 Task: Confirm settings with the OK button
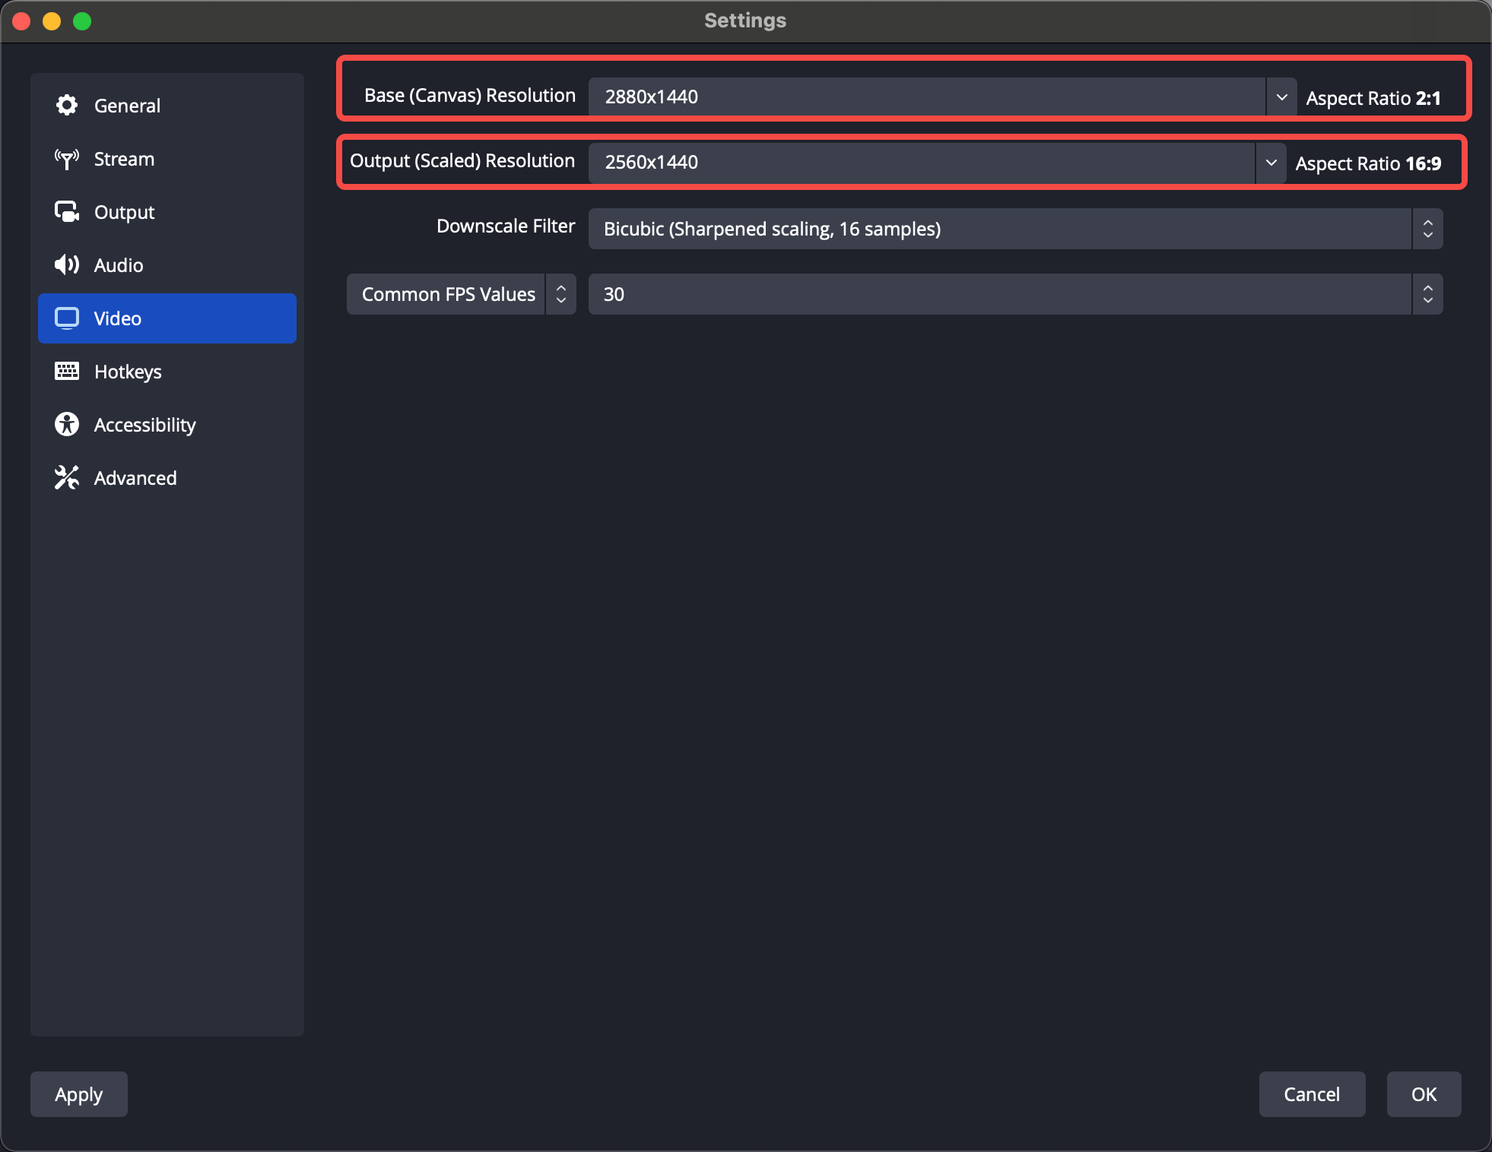(1424, 1094)
